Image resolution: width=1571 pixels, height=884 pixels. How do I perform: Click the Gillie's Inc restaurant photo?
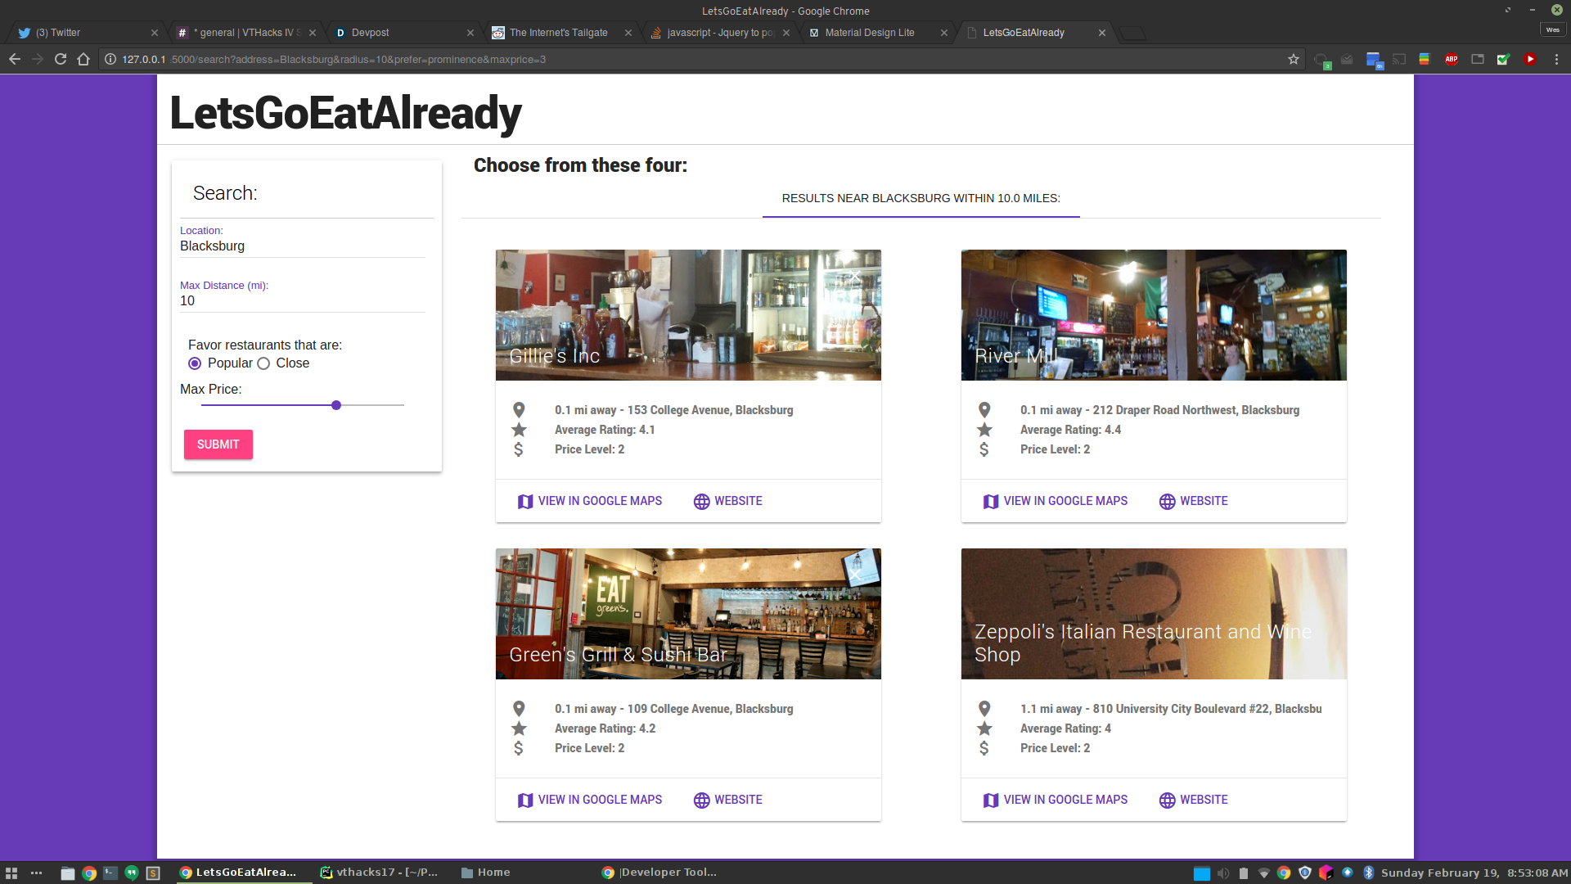687,314
